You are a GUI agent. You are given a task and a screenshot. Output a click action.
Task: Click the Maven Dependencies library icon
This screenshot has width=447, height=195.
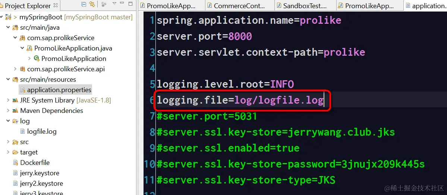pos(15,111)
